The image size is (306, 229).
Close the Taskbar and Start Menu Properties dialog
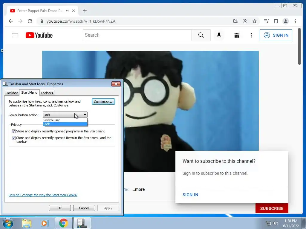[116, 84]
